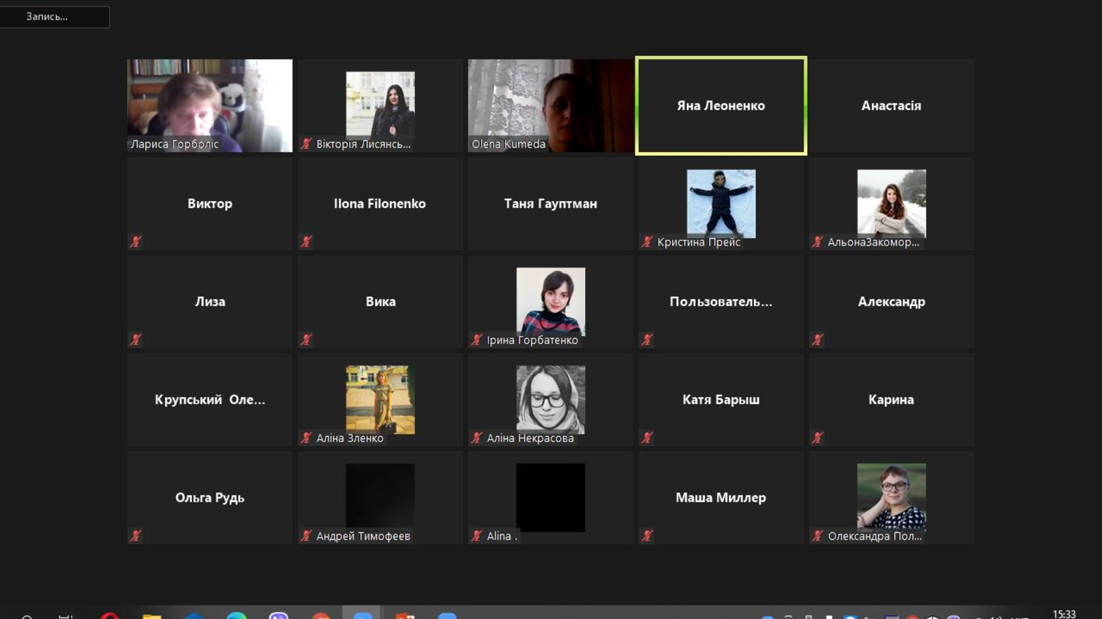Click the taskbar clock showing 15:33

pos(1064,614)
